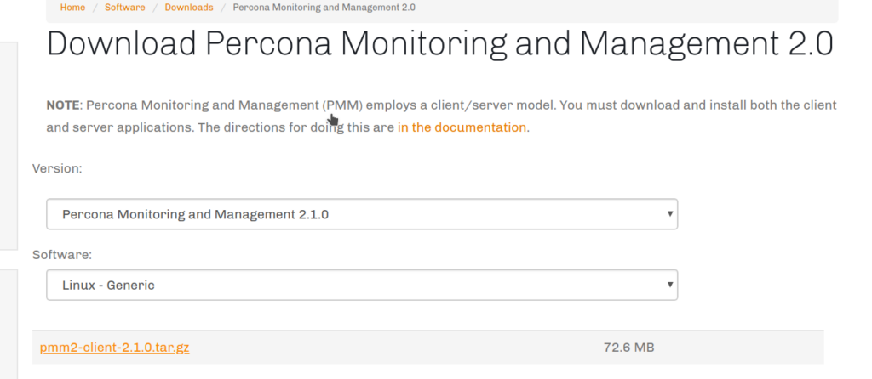Click the 'Software:' field label
The height and width of the screenshot is (379, 872).
pyautogui.click(x=61, y=255)
